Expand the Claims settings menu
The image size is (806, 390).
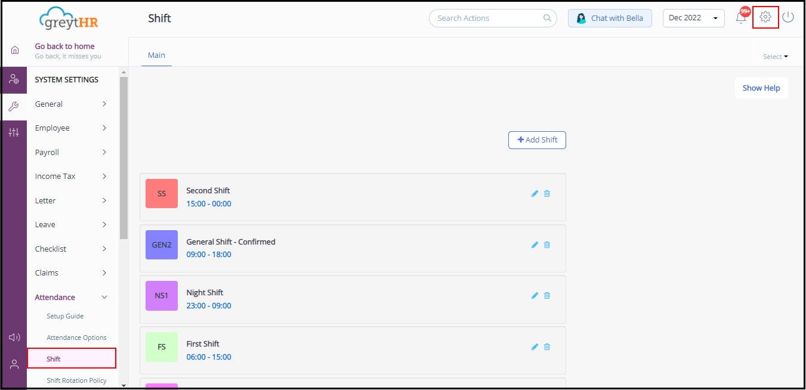[x=72, y=273]
